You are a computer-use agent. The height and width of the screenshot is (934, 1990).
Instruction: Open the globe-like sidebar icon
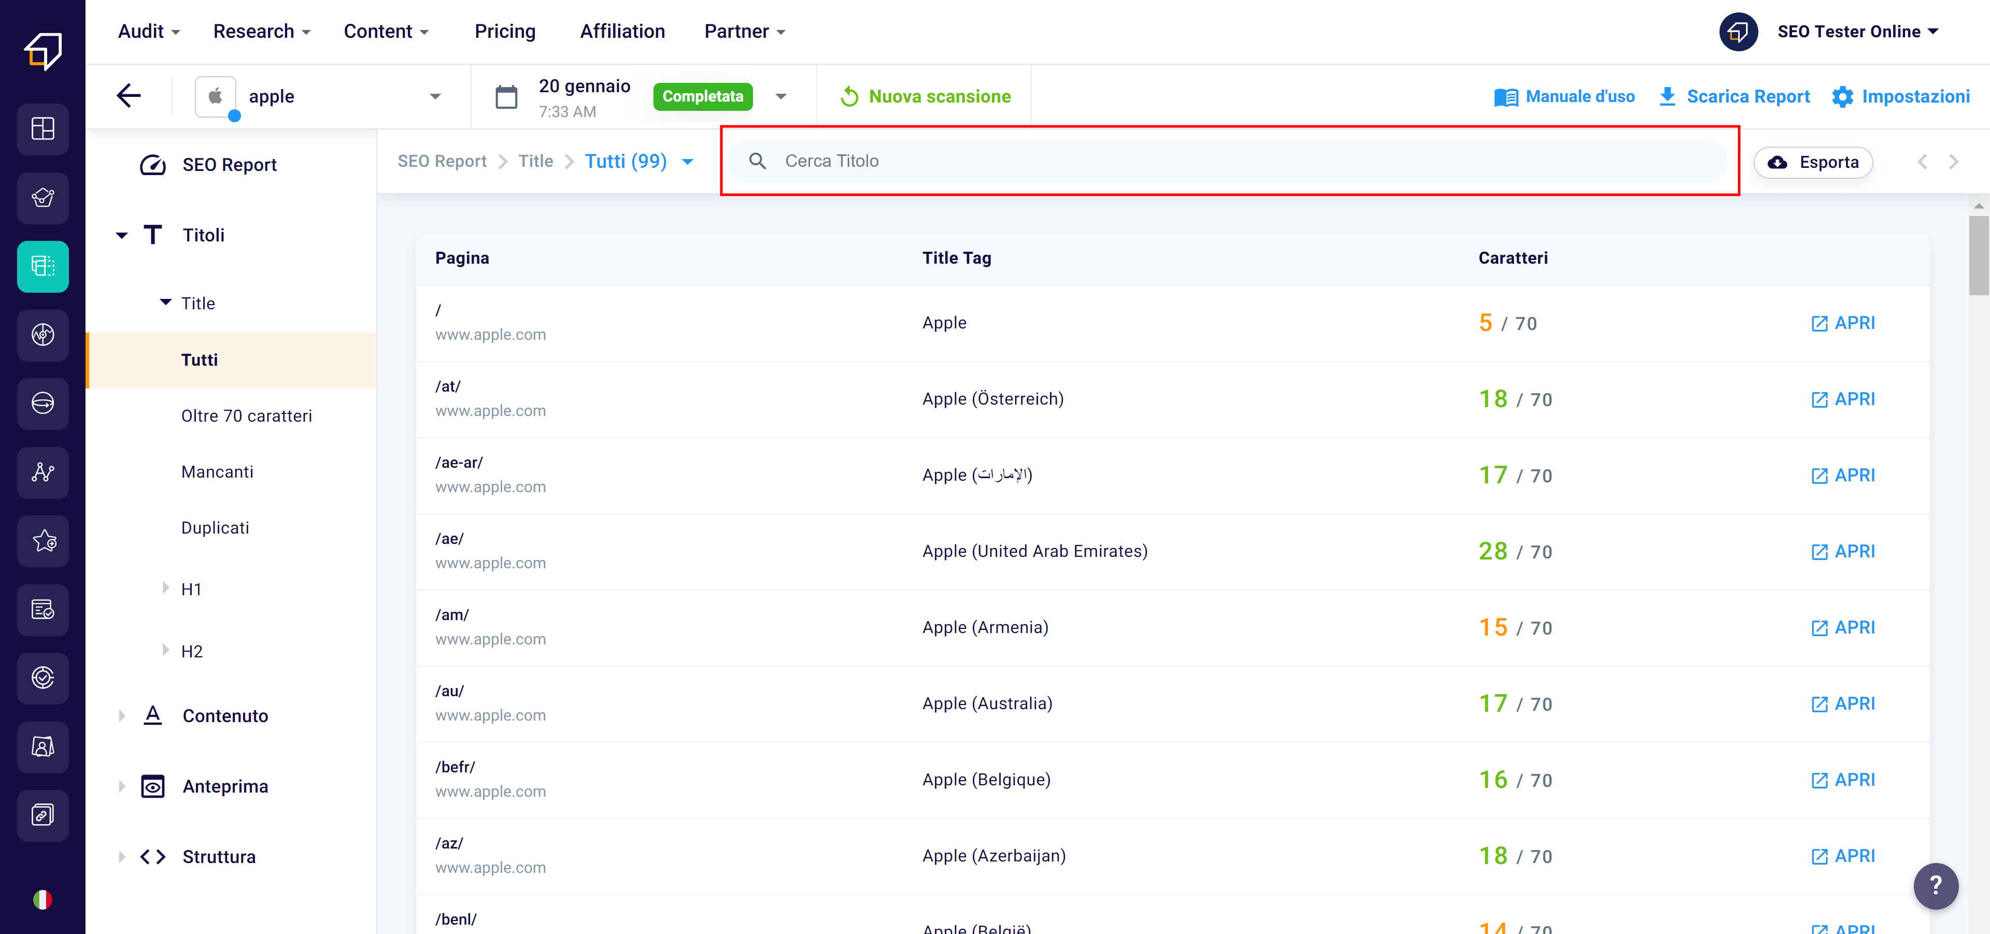[42, 404]
